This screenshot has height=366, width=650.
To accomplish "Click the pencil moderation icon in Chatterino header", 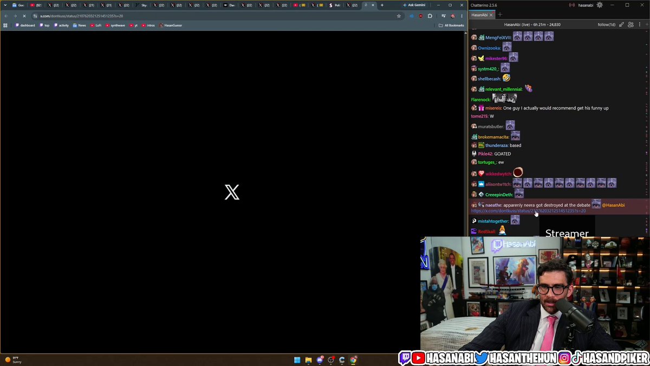I will pos(622,24).
